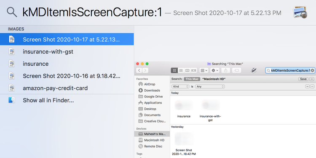This screenshot has height=158, width=316.
Task: Switch Finder to icon view
Action: coord(174,70)
